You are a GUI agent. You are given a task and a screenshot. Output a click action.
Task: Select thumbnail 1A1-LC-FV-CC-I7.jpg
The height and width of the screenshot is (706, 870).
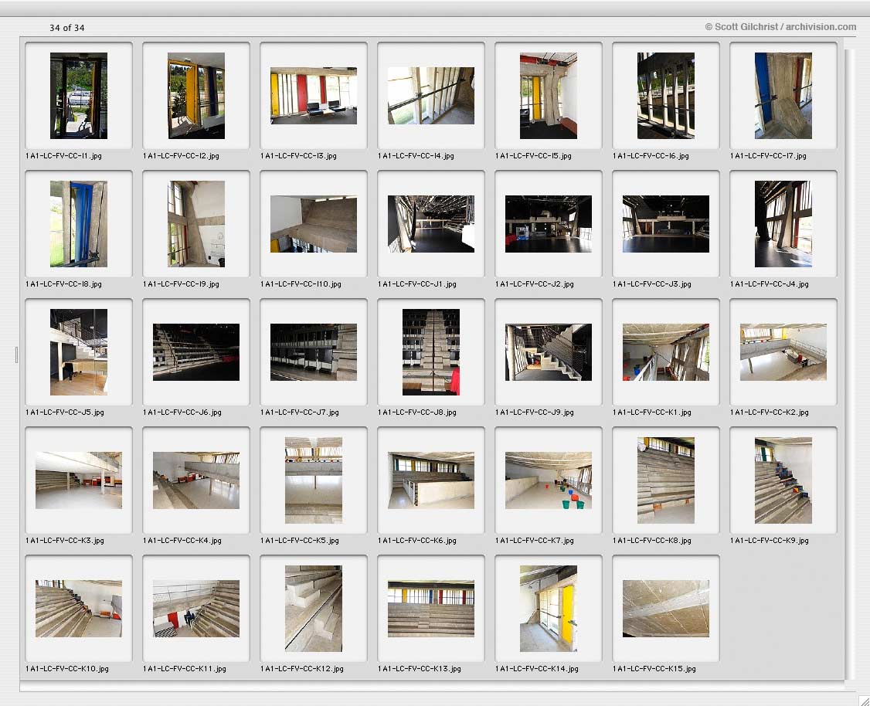[783, 95]
